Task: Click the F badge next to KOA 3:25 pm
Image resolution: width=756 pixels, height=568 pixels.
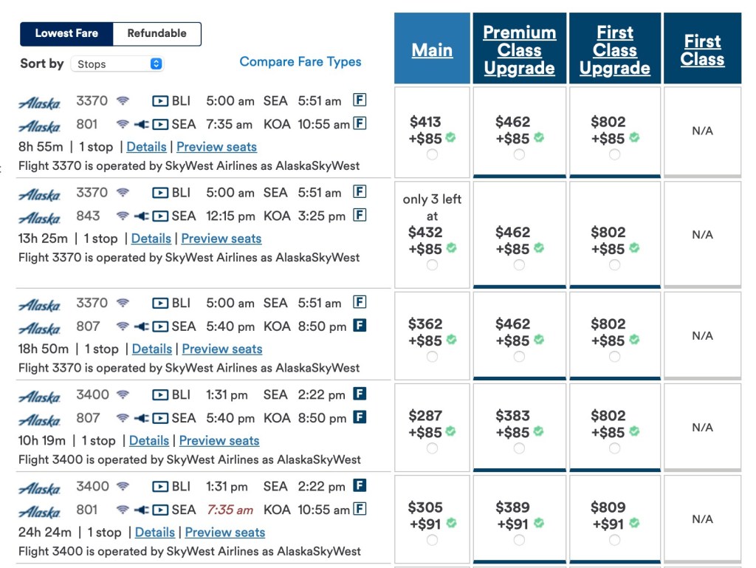Action: click(360, 216)
